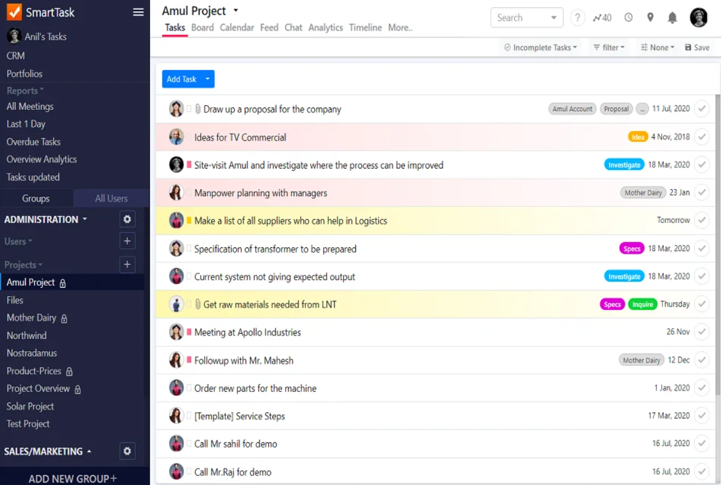
Task: Mark Specification of transformer task complete
Action: click(701, 249)
